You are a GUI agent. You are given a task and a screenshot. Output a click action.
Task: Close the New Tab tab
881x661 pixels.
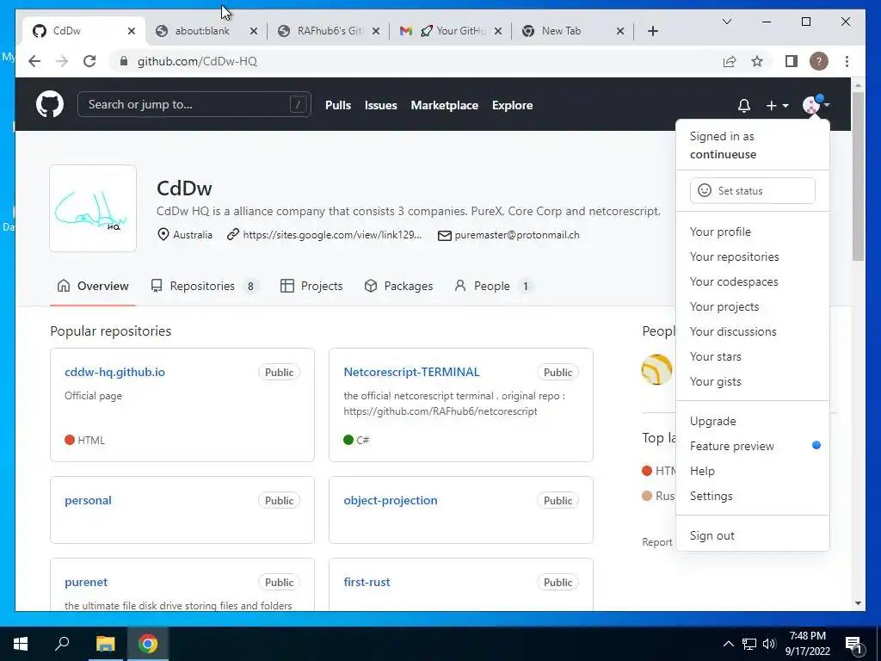[620, 31]
